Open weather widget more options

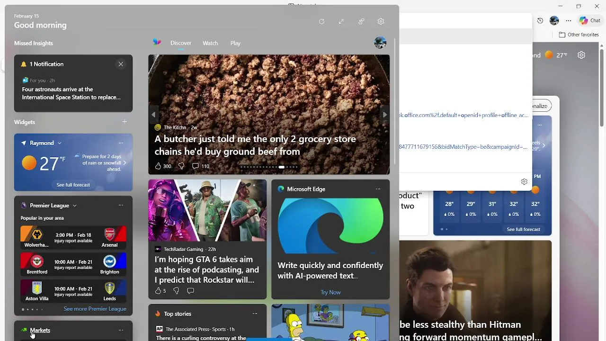point(121,143)
